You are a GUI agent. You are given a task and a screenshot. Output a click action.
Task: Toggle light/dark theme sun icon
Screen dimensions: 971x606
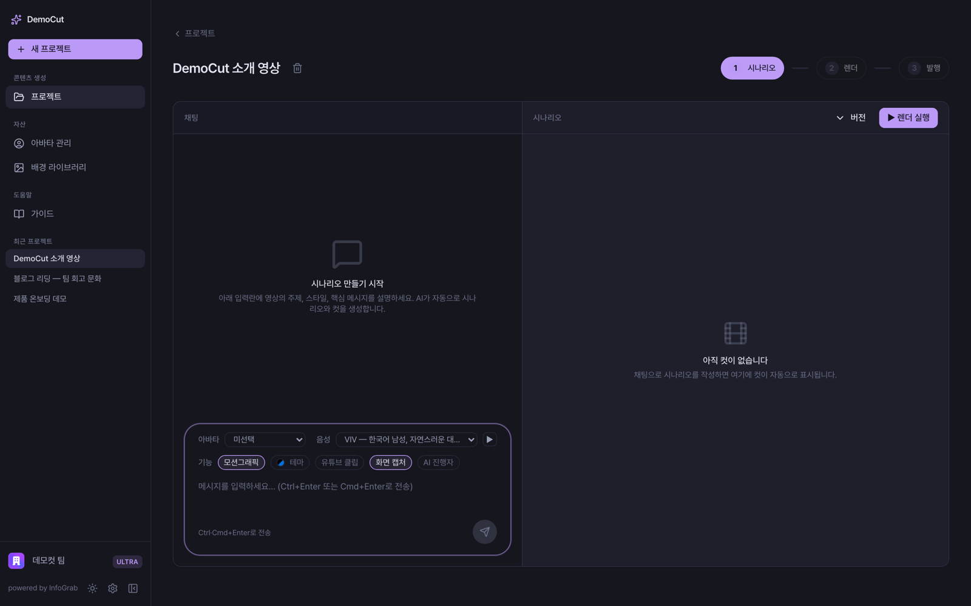coord(92,588)
